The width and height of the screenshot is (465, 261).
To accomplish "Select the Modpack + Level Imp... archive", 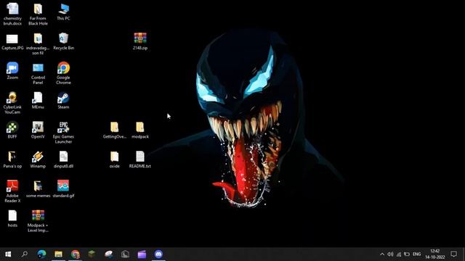I will (x=38, y=216).
